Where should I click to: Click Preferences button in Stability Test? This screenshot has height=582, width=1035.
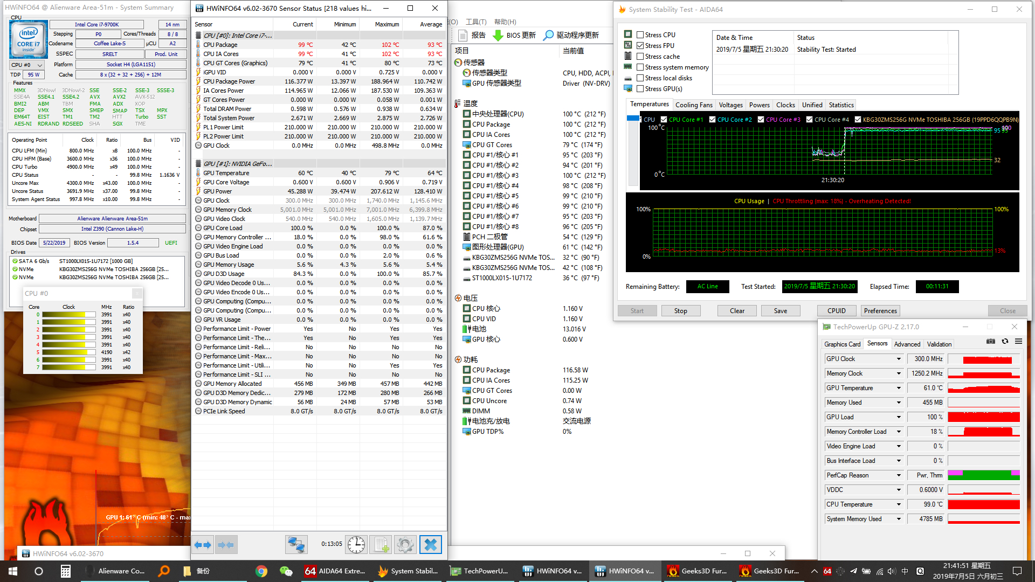[880, 311]
